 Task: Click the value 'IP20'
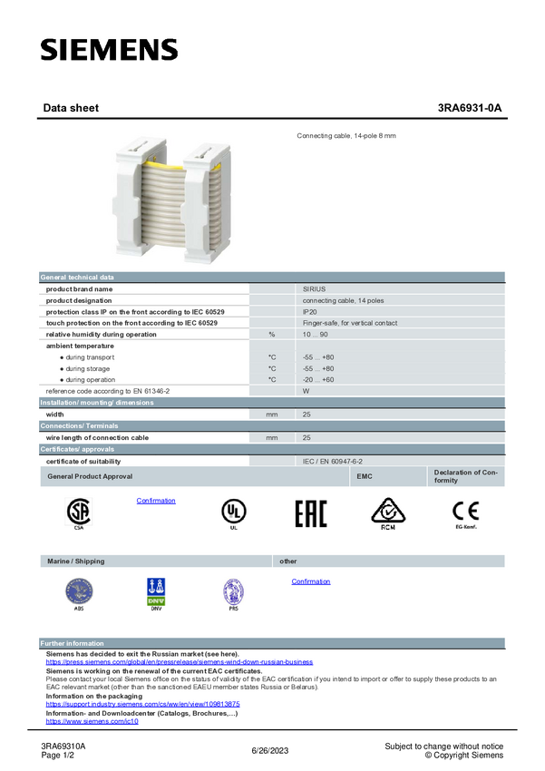pyautogui.click(x=309, y=312)
